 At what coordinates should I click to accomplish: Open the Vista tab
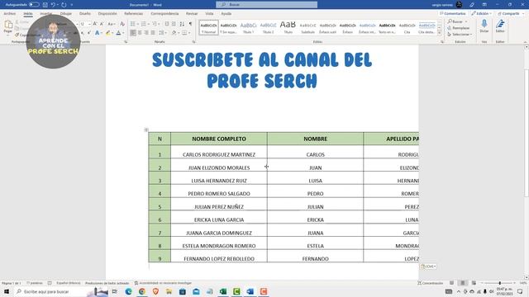click(x=209, y=13)
